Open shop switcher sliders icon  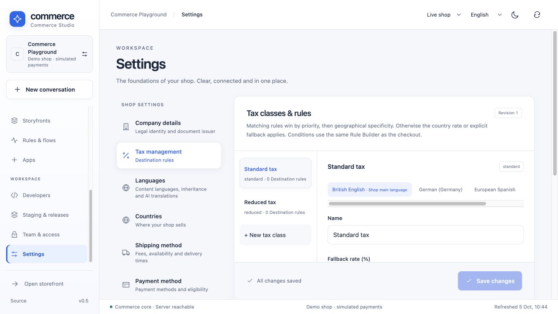tap(85, 54)
